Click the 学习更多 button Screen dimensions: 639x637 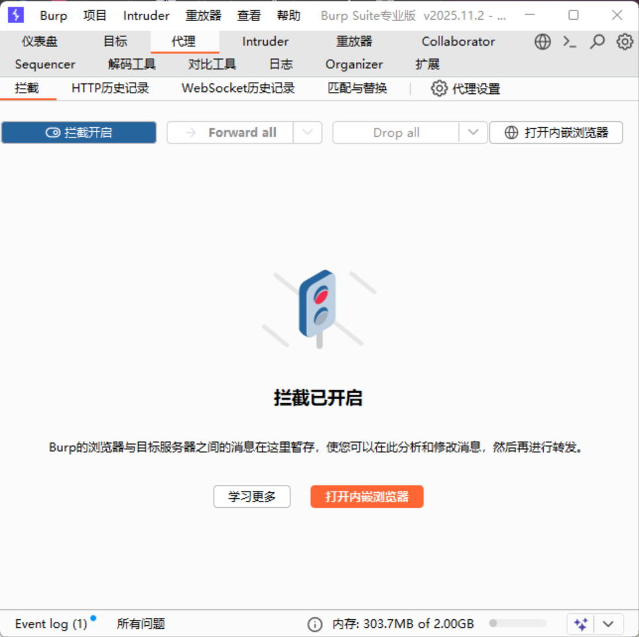pos(252,496)
